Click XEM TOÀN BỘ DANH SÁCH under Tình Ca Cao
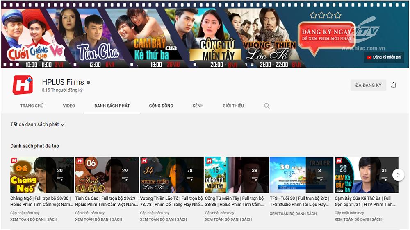This screenshot has height=230, width=410. tap(98, 219)
